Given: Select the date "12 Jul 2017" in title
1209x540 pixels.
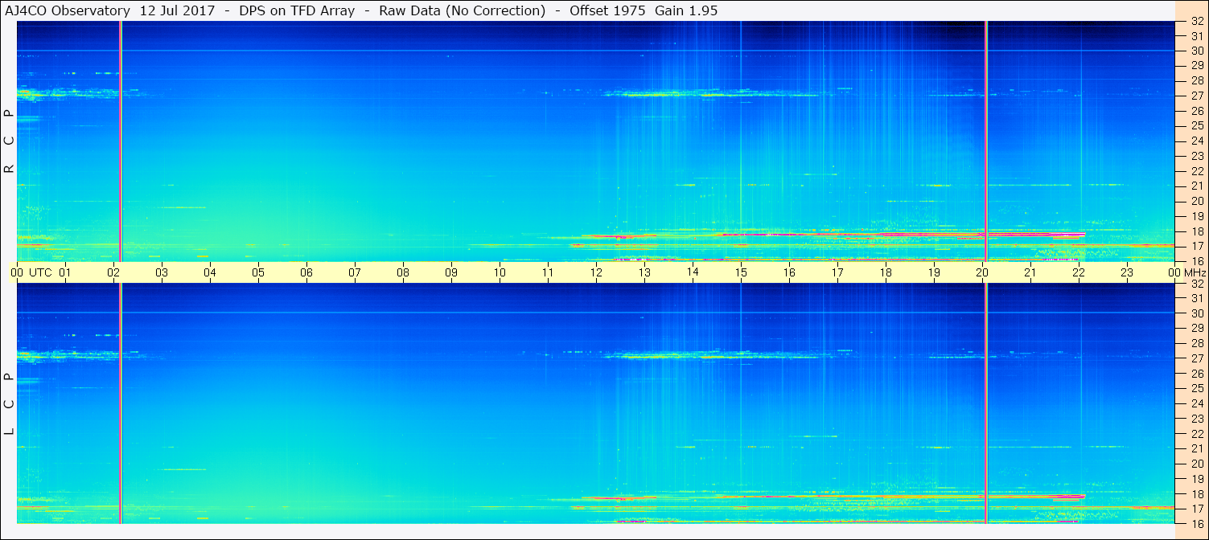Looking at the screenshot, I should [176, 11].
